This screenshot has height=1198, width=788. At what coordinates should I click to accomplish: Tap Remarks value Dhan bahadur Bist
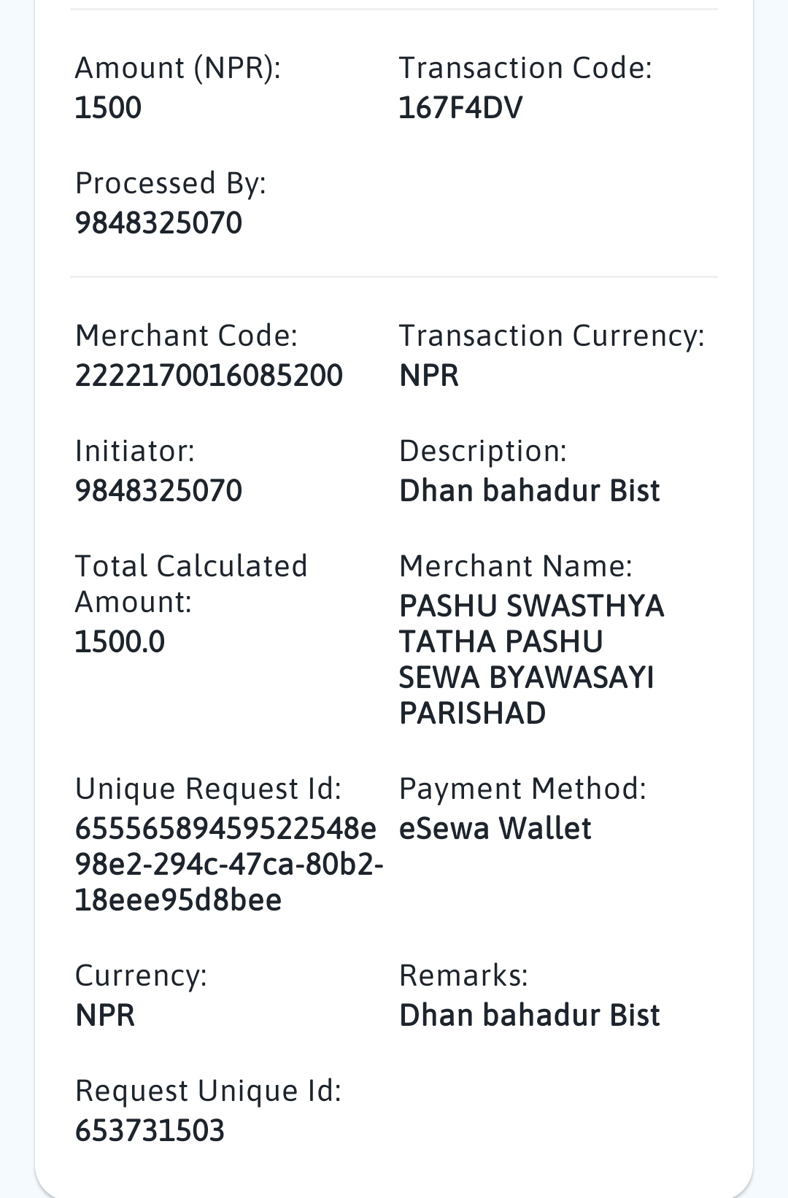(x=530, y=1016)
